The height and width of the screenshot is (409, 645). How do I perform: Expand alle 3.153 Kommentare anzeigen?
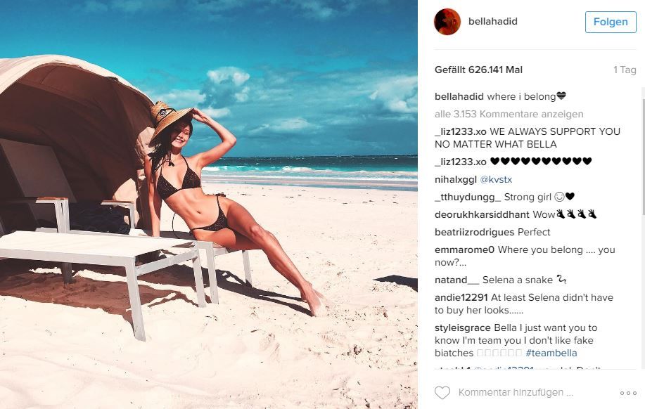click(509, 114)
